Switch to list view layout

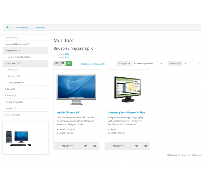click(57, 63)
